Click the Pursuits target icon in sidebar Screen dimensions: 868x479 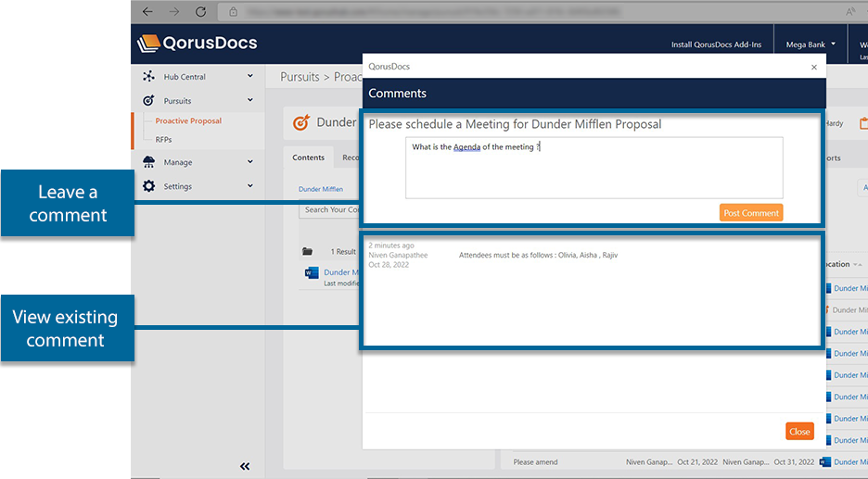(148, 101)
